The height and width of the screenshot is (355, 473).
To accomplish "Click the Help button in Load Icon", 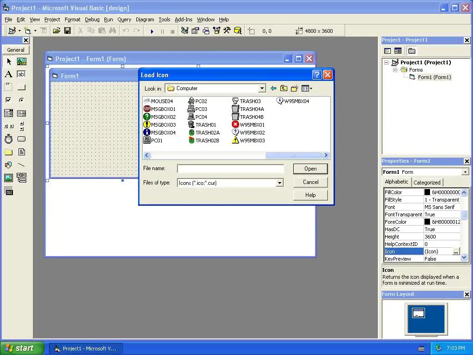I will coord(310,195).
